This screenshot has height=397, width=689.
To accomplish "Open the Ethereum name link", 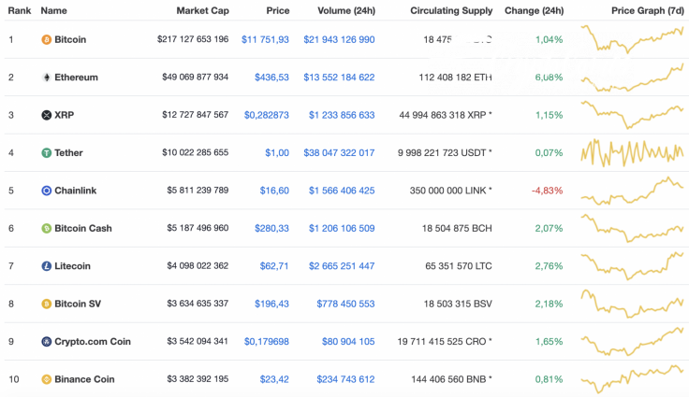I will point(76,78).
